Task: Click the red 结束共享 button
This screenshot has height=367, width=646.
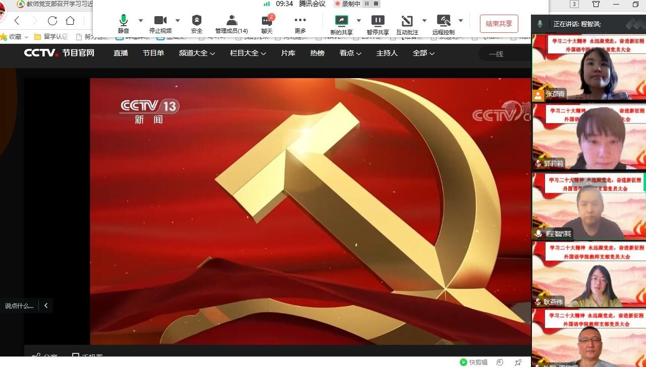Action: (499, 24)
